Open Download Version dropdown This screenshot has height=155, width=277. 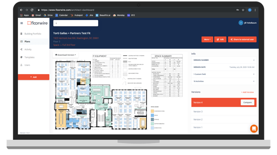[66, 55]
